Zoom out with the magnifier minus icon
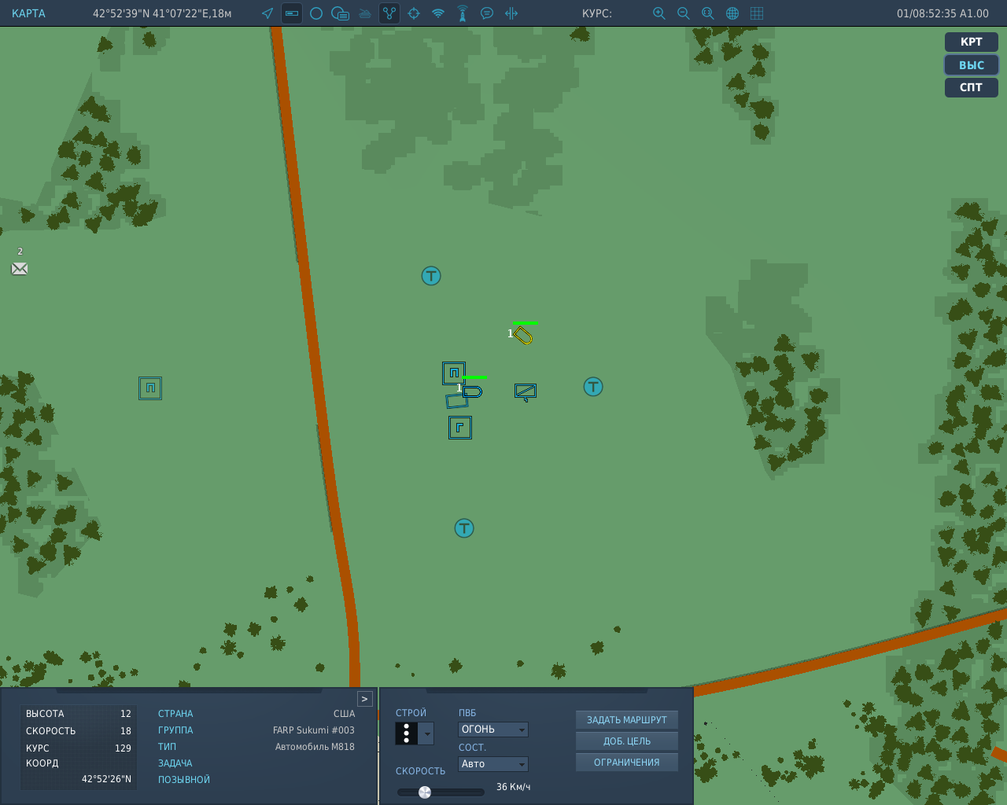Image resolution: width=1007 pixels, height=805 pixels. (x=684, y=13)
